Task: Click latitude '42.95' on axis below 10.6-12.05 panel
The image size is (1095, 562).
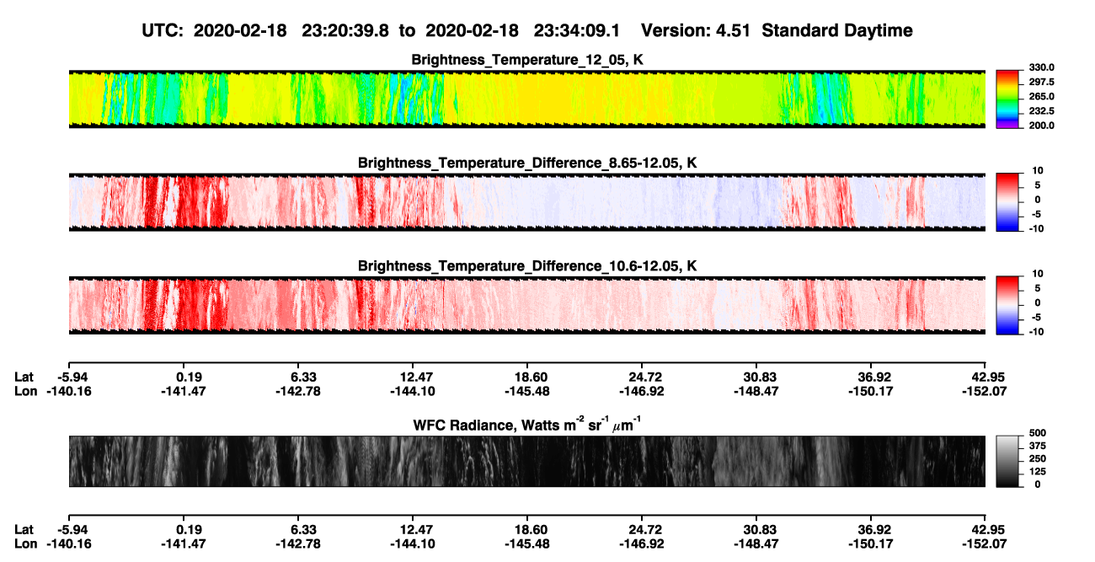Action: [x=990, y=377]
